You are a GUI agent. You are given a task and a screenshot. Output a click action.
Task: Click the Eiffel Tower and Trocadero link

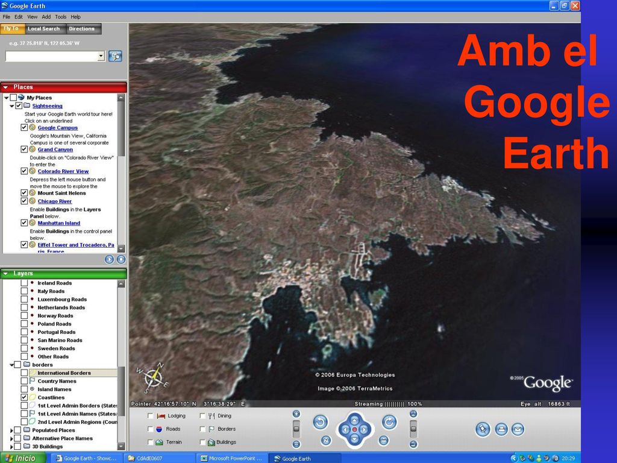click(x=76, y=245)
